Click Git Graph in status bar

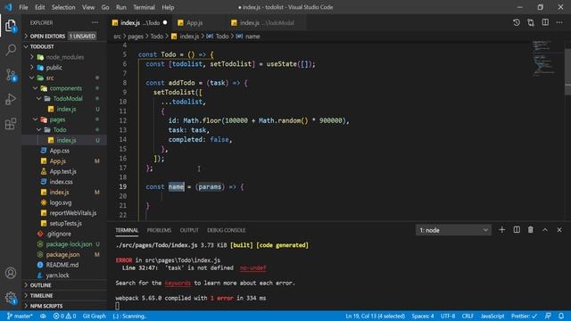pyautogui.click(x=94, y=316)
